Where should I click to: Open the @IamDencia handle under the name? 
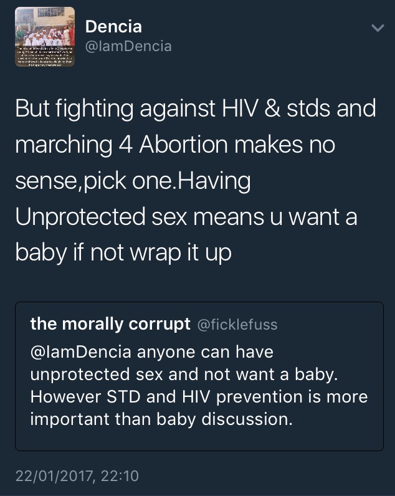(x=128, y=47)
